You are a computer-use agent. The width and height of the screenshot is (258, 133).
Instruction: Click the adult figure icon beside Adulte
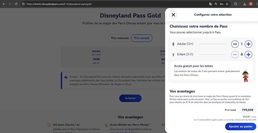(173, 44)
